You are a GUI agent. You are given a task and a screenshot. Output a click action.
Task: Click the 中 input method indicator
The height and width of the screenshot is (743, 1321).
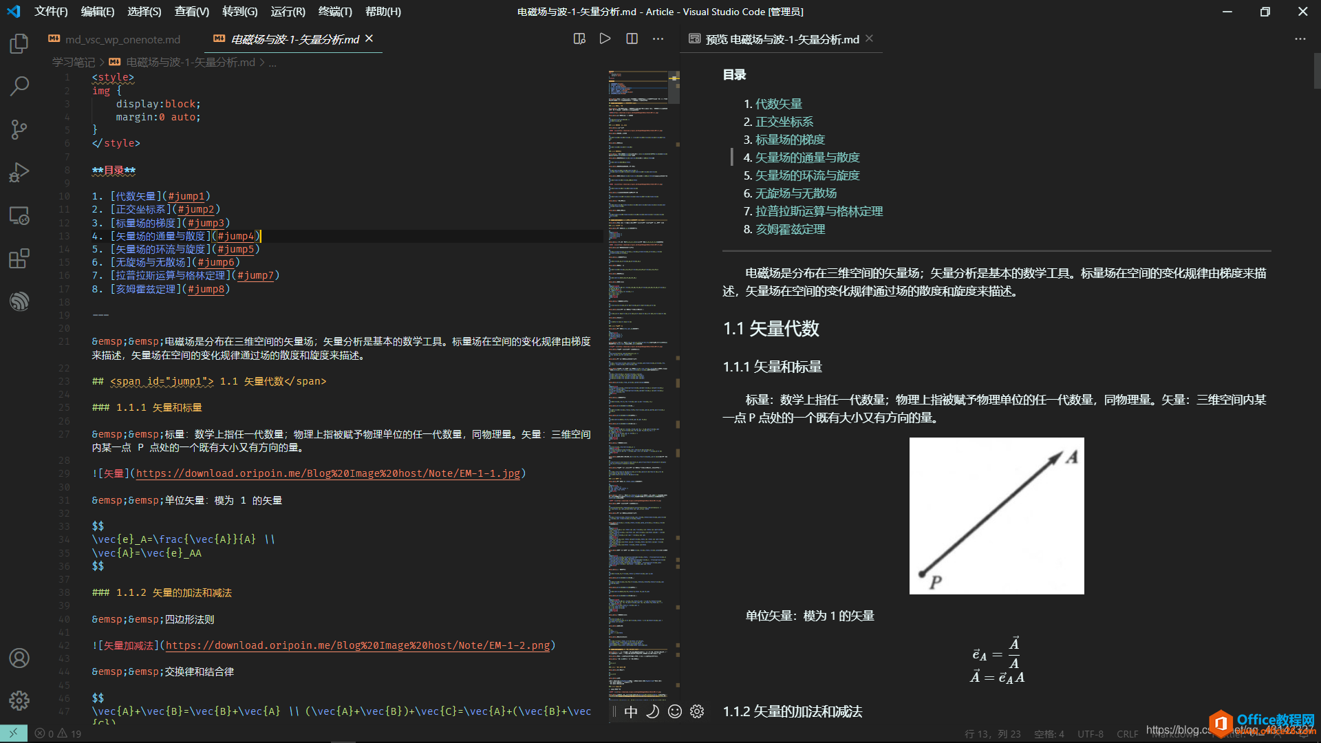[x=630, y=712]
